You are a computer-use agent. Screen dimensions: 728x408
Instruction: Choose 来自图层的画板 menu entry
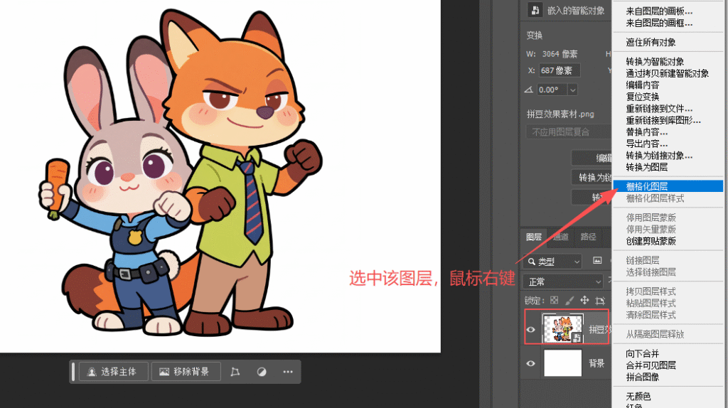tap(659, 11)
